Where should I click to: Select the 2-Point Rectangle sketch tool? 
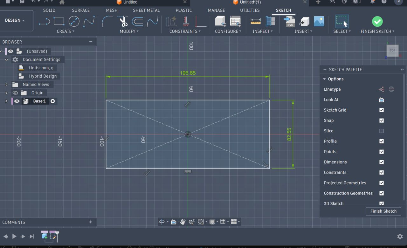(59, 21)
